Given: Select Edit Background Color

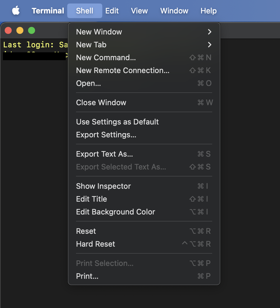Looking at the screenshot, I should coord(144,212).
